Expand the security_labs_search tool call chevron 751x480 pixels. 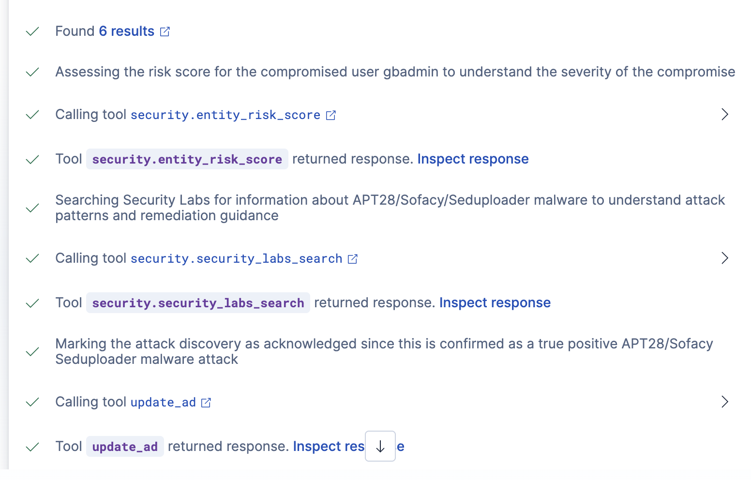click(x=724, y=258)
